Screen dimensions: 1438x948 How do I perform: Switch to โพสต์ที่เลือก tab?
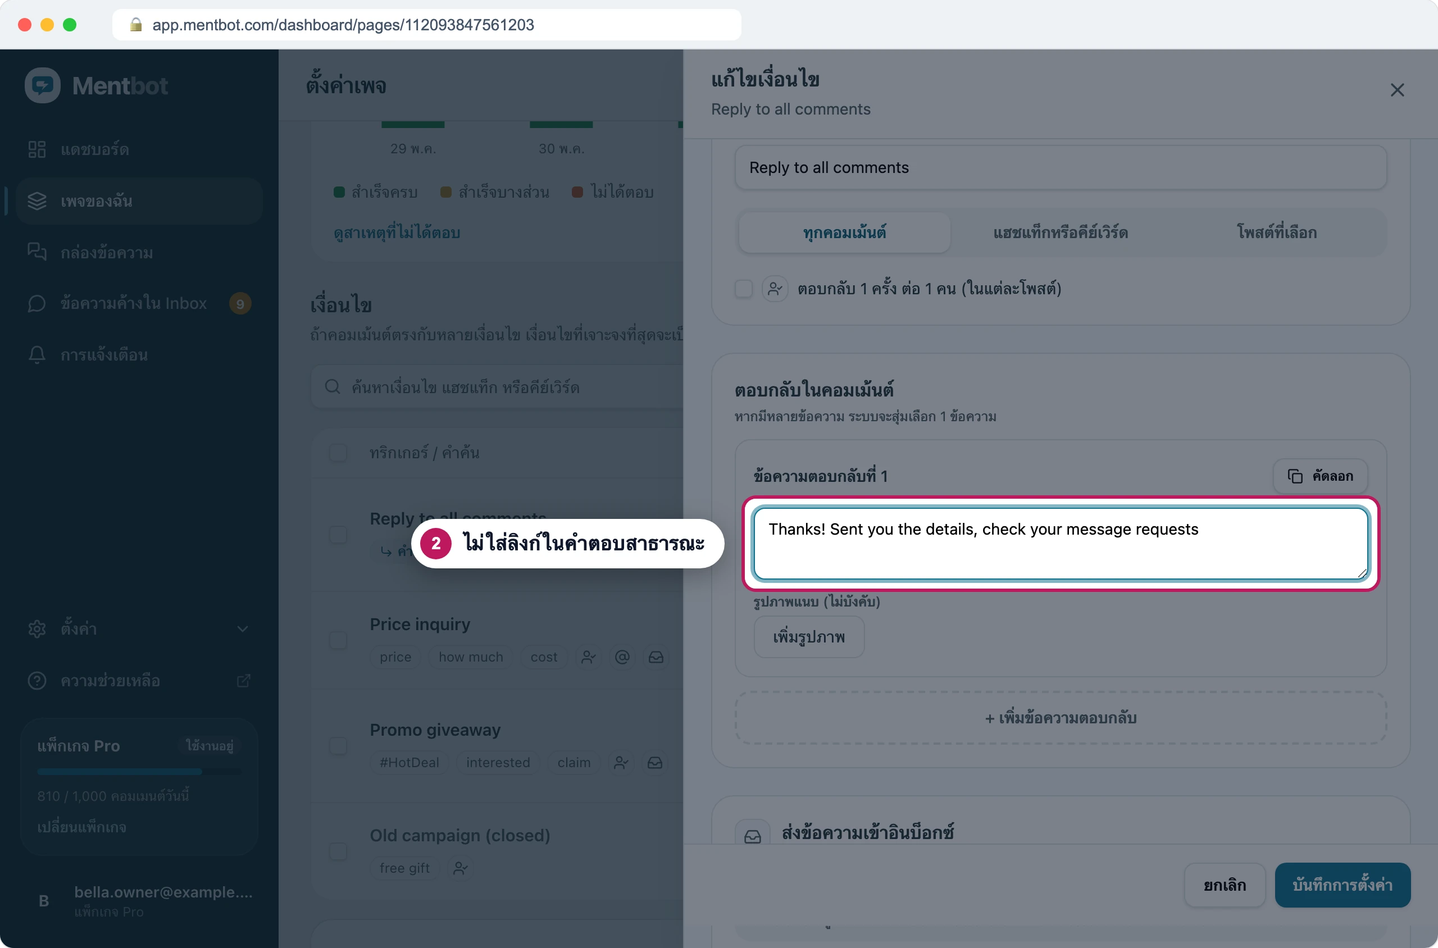point(1277,233)
